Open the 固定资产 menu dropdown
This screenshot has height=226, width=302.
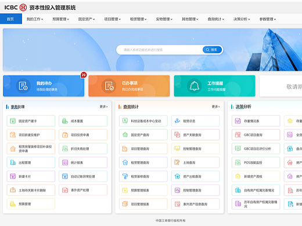click(x=87, y=19)
